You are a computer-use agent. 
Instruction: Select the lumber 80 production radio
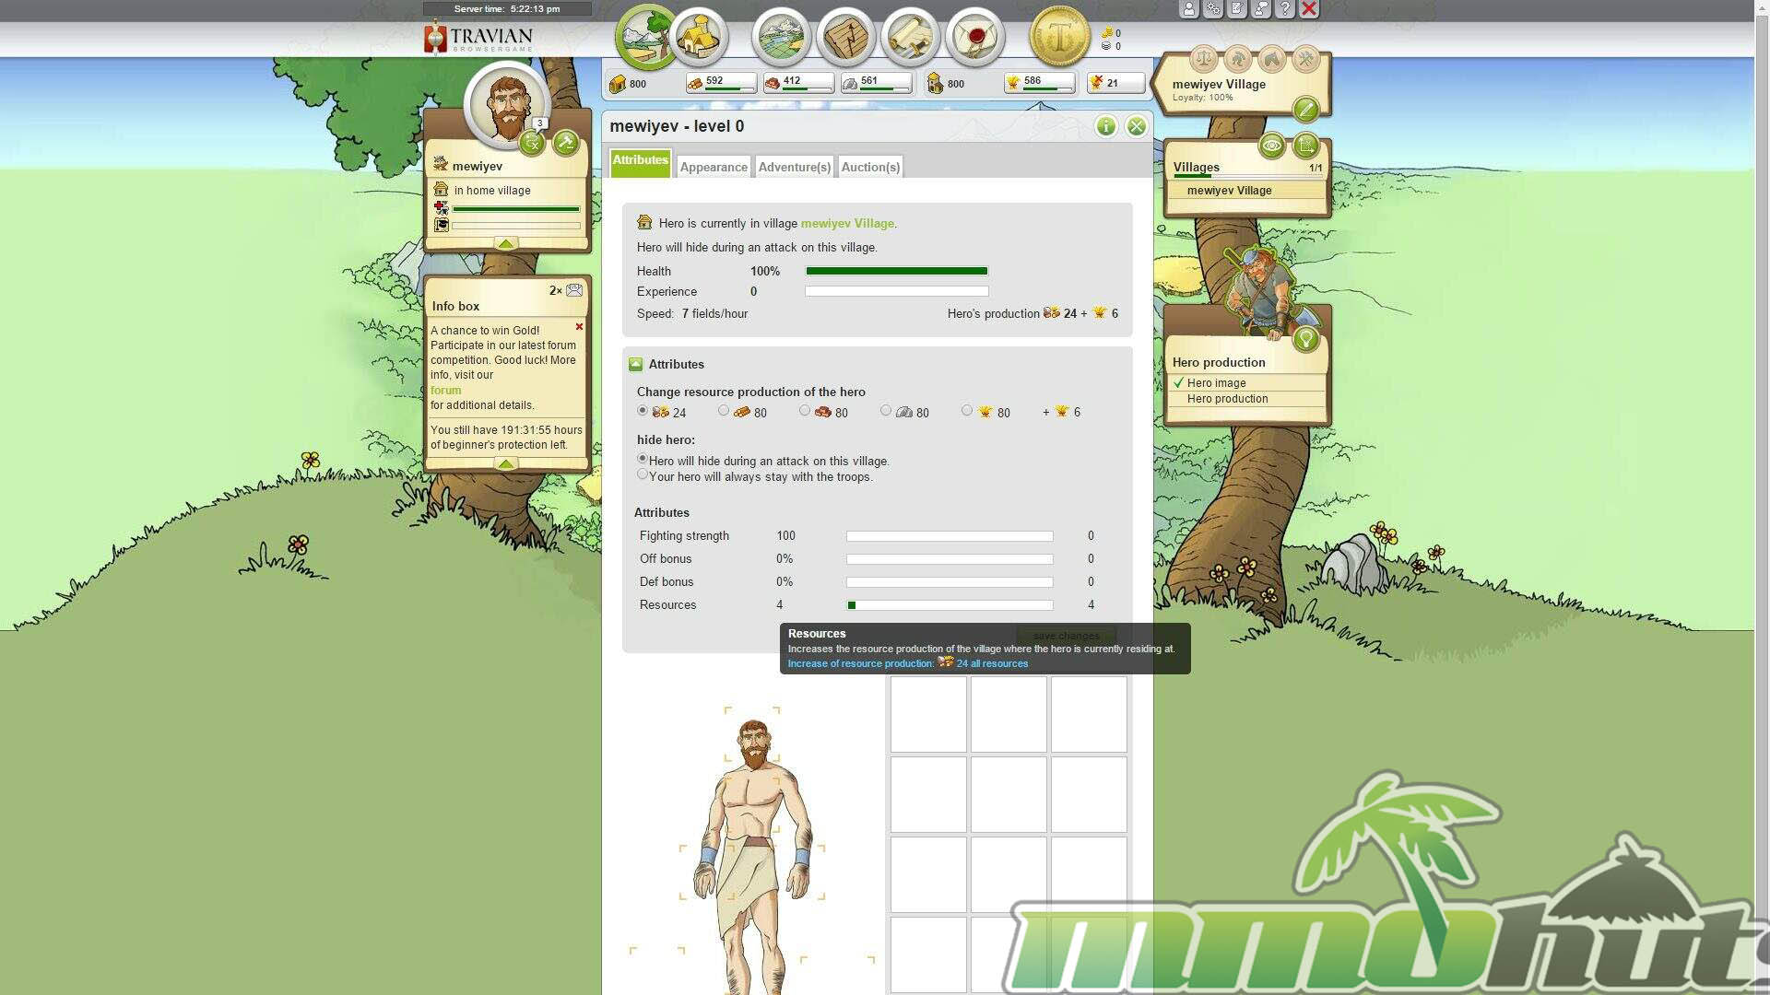[724, 411]
